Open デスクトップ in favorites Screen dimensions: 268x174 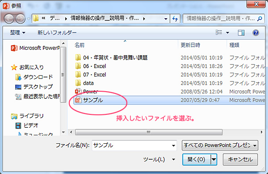[x=34, y=87]
